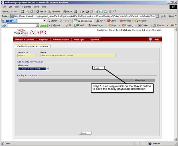The height and width of the screenshot is (146, 178).
Task: Open the Address bar dropdown arrow
Action: 157,16
